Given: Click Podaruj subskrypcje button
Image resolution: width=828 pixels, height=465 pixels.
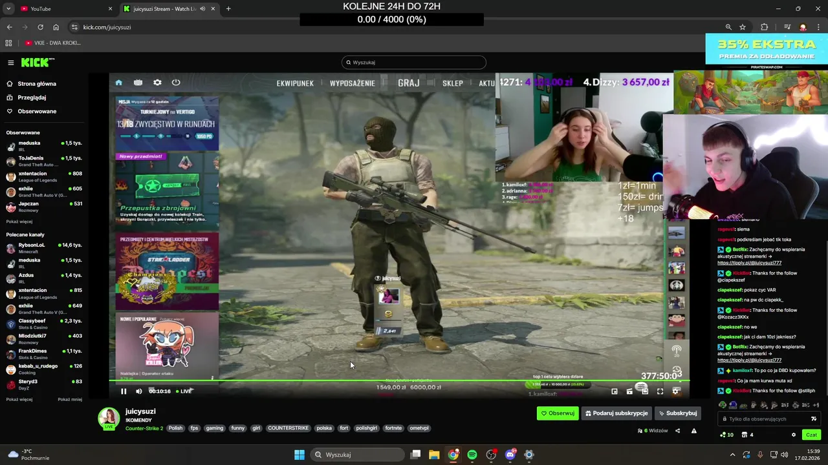Looking at the screenshot, I should (x=616, y=413).
